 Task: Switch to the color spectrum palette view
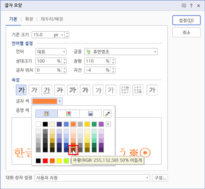tap(68, 114)
